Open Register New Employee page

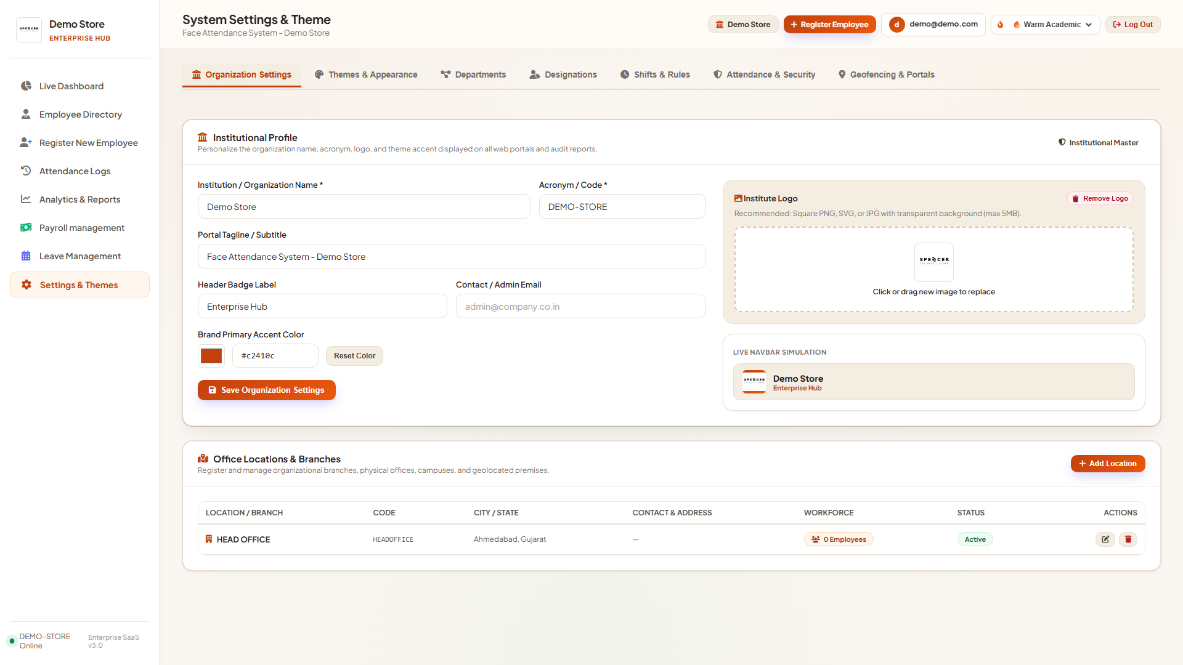80,143
